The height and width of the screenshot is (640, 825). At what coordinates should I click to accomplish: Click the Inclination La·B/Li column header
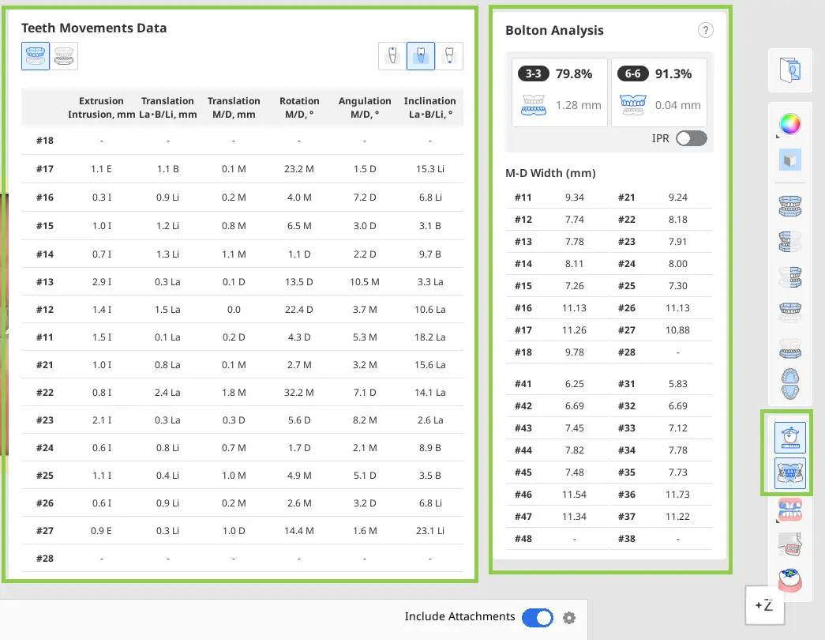tap(429, 107)
